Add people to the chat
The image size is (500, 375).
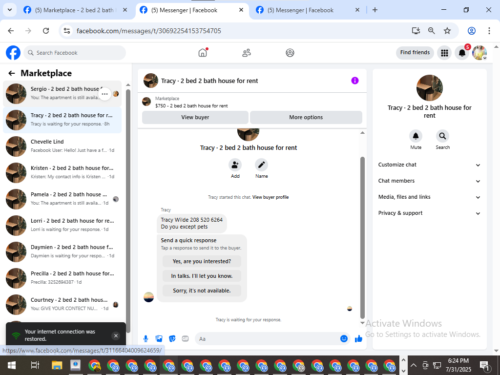[235, 165]
